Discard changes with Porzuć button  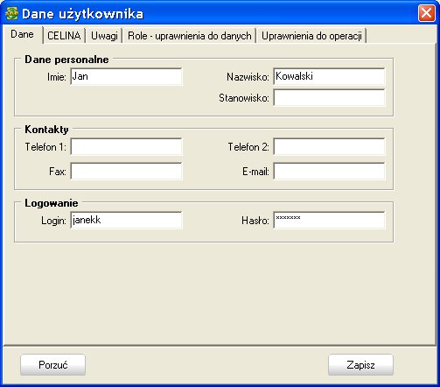coord(52,365)
